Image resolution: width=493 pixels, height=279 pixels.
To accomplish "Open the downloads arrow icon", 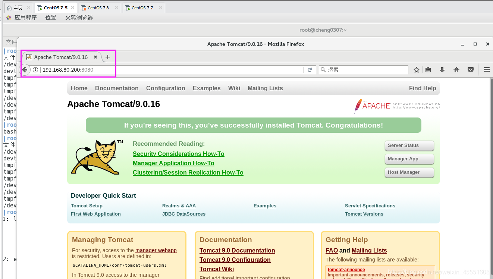I will [442, 70].
